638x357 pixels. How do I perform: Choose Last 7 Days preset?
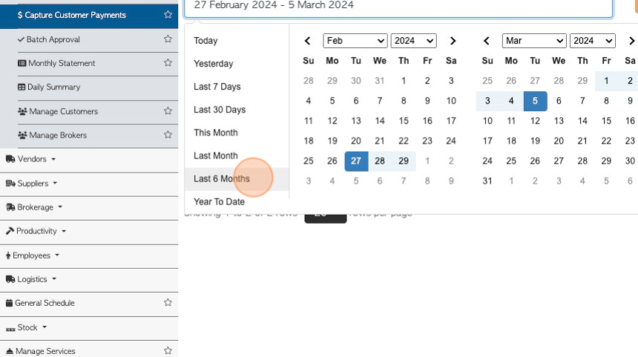coord(237,87)
